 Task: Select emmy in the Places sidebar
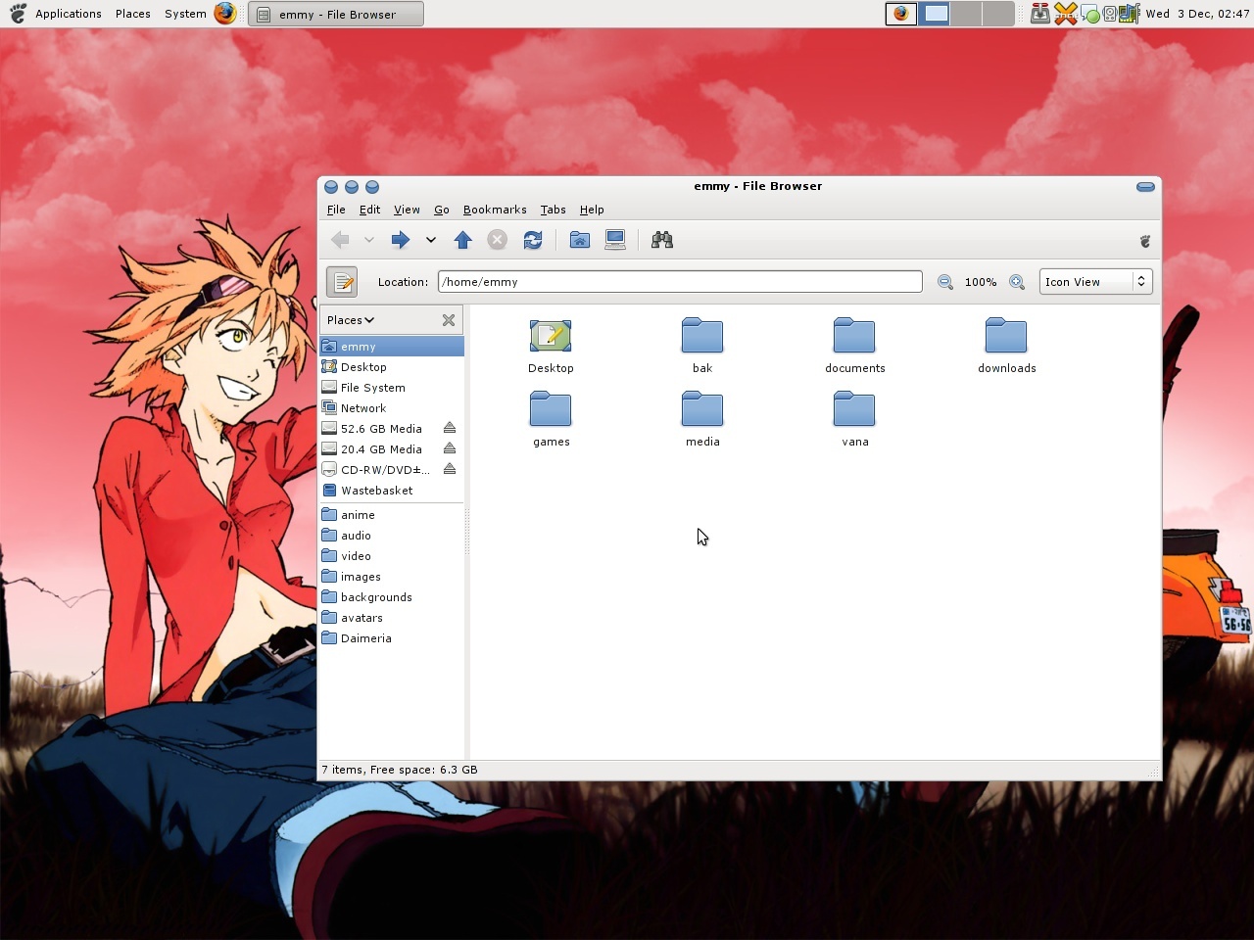click(x=392, y=347)
